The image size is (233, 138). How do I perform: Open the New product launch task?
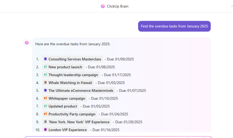[x=65, y=67]
